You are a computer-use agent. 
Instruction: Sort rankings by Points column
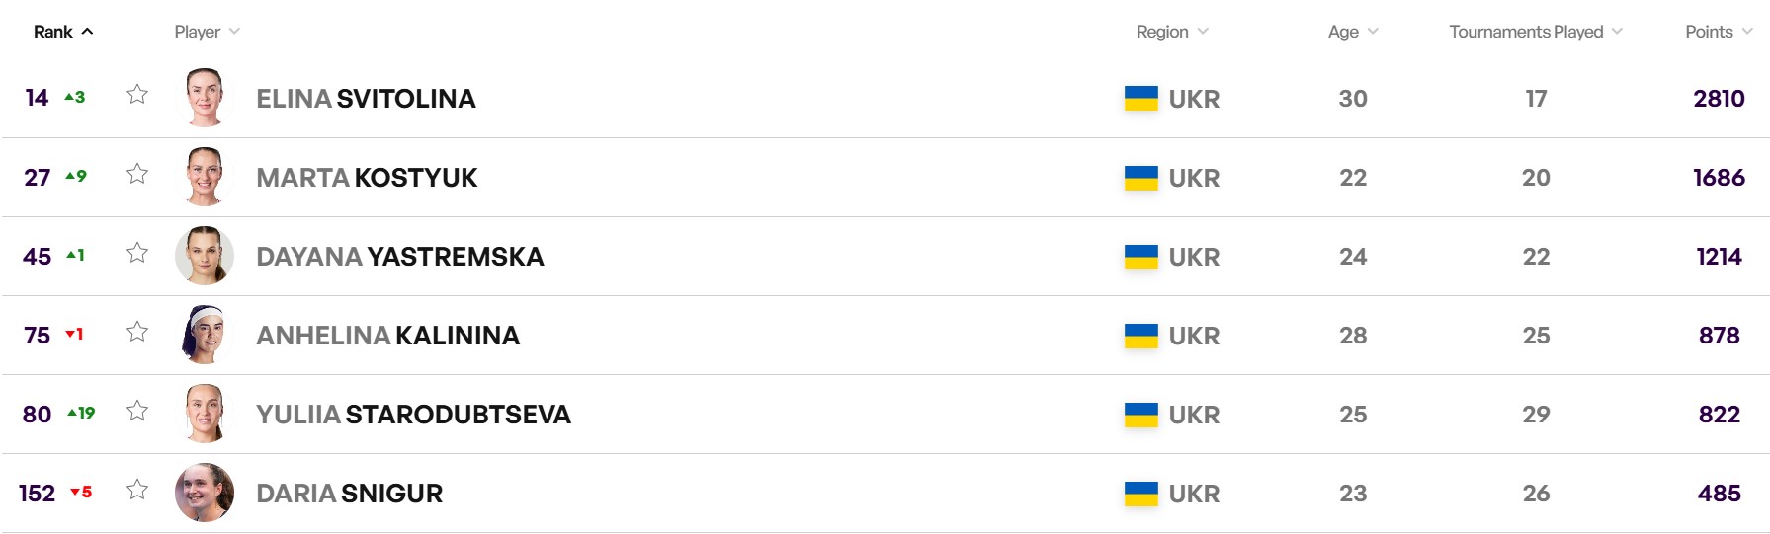pyautogui.click(x=1719, y=32)
